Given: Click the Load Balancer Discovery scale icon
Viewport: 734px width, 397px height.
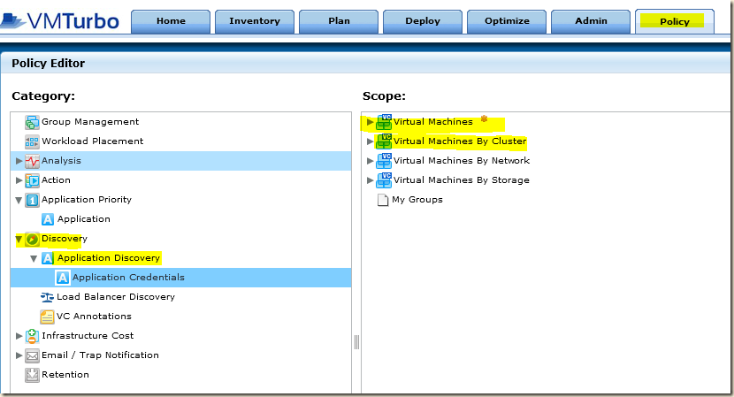Looking at the screenshot, I should pyautogui.click(x=47, y=297).
